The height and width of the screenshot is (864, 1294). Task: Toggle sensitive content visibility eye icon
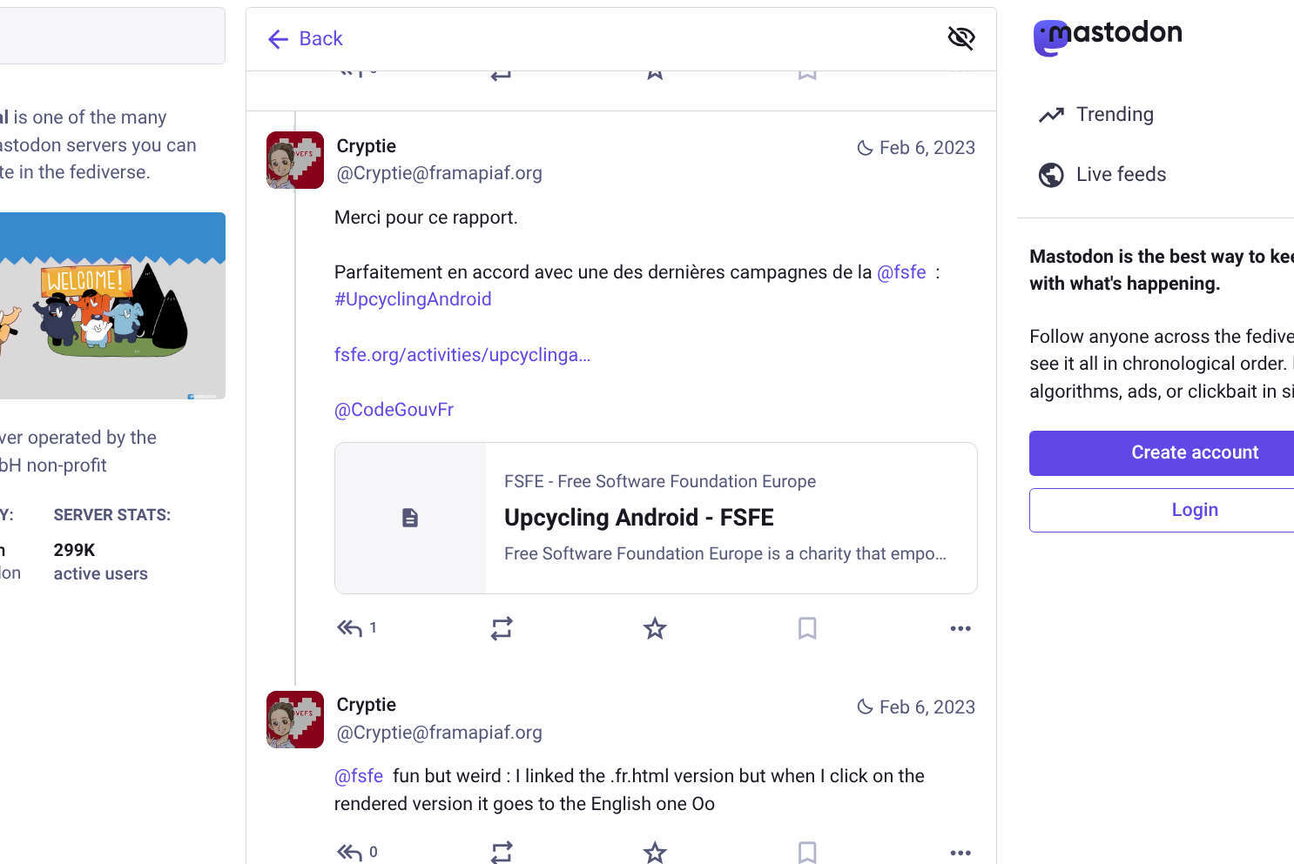click(960, 38)
